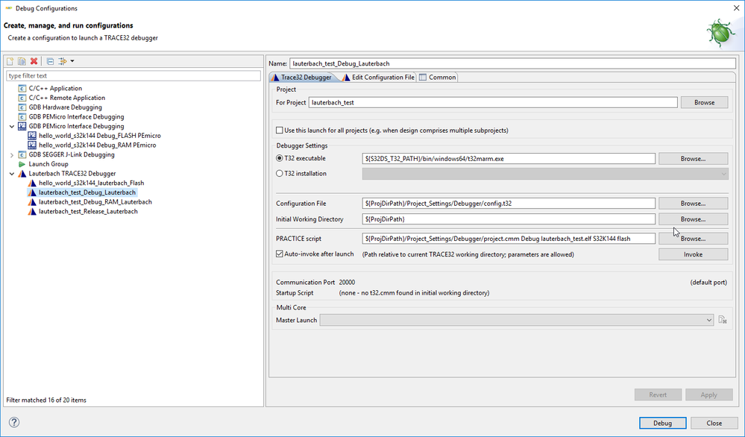
Task: Select the T32 installation radio button
Action: 280,174
